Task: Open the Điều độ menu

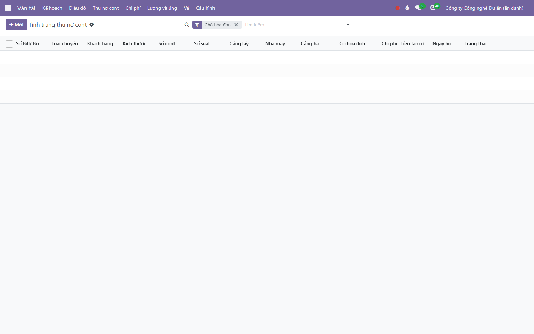Action: point(77,8)
